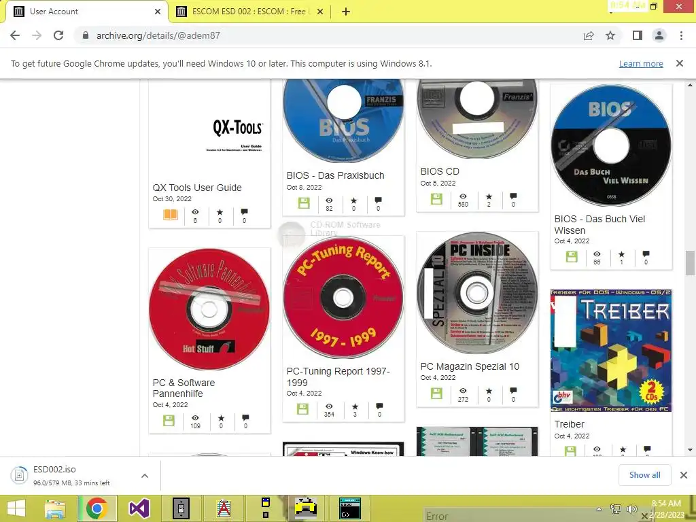Switch to the ESCOM ESD 002 tab
This screenshot has width=696, height=522.
(x=251, y=12)
